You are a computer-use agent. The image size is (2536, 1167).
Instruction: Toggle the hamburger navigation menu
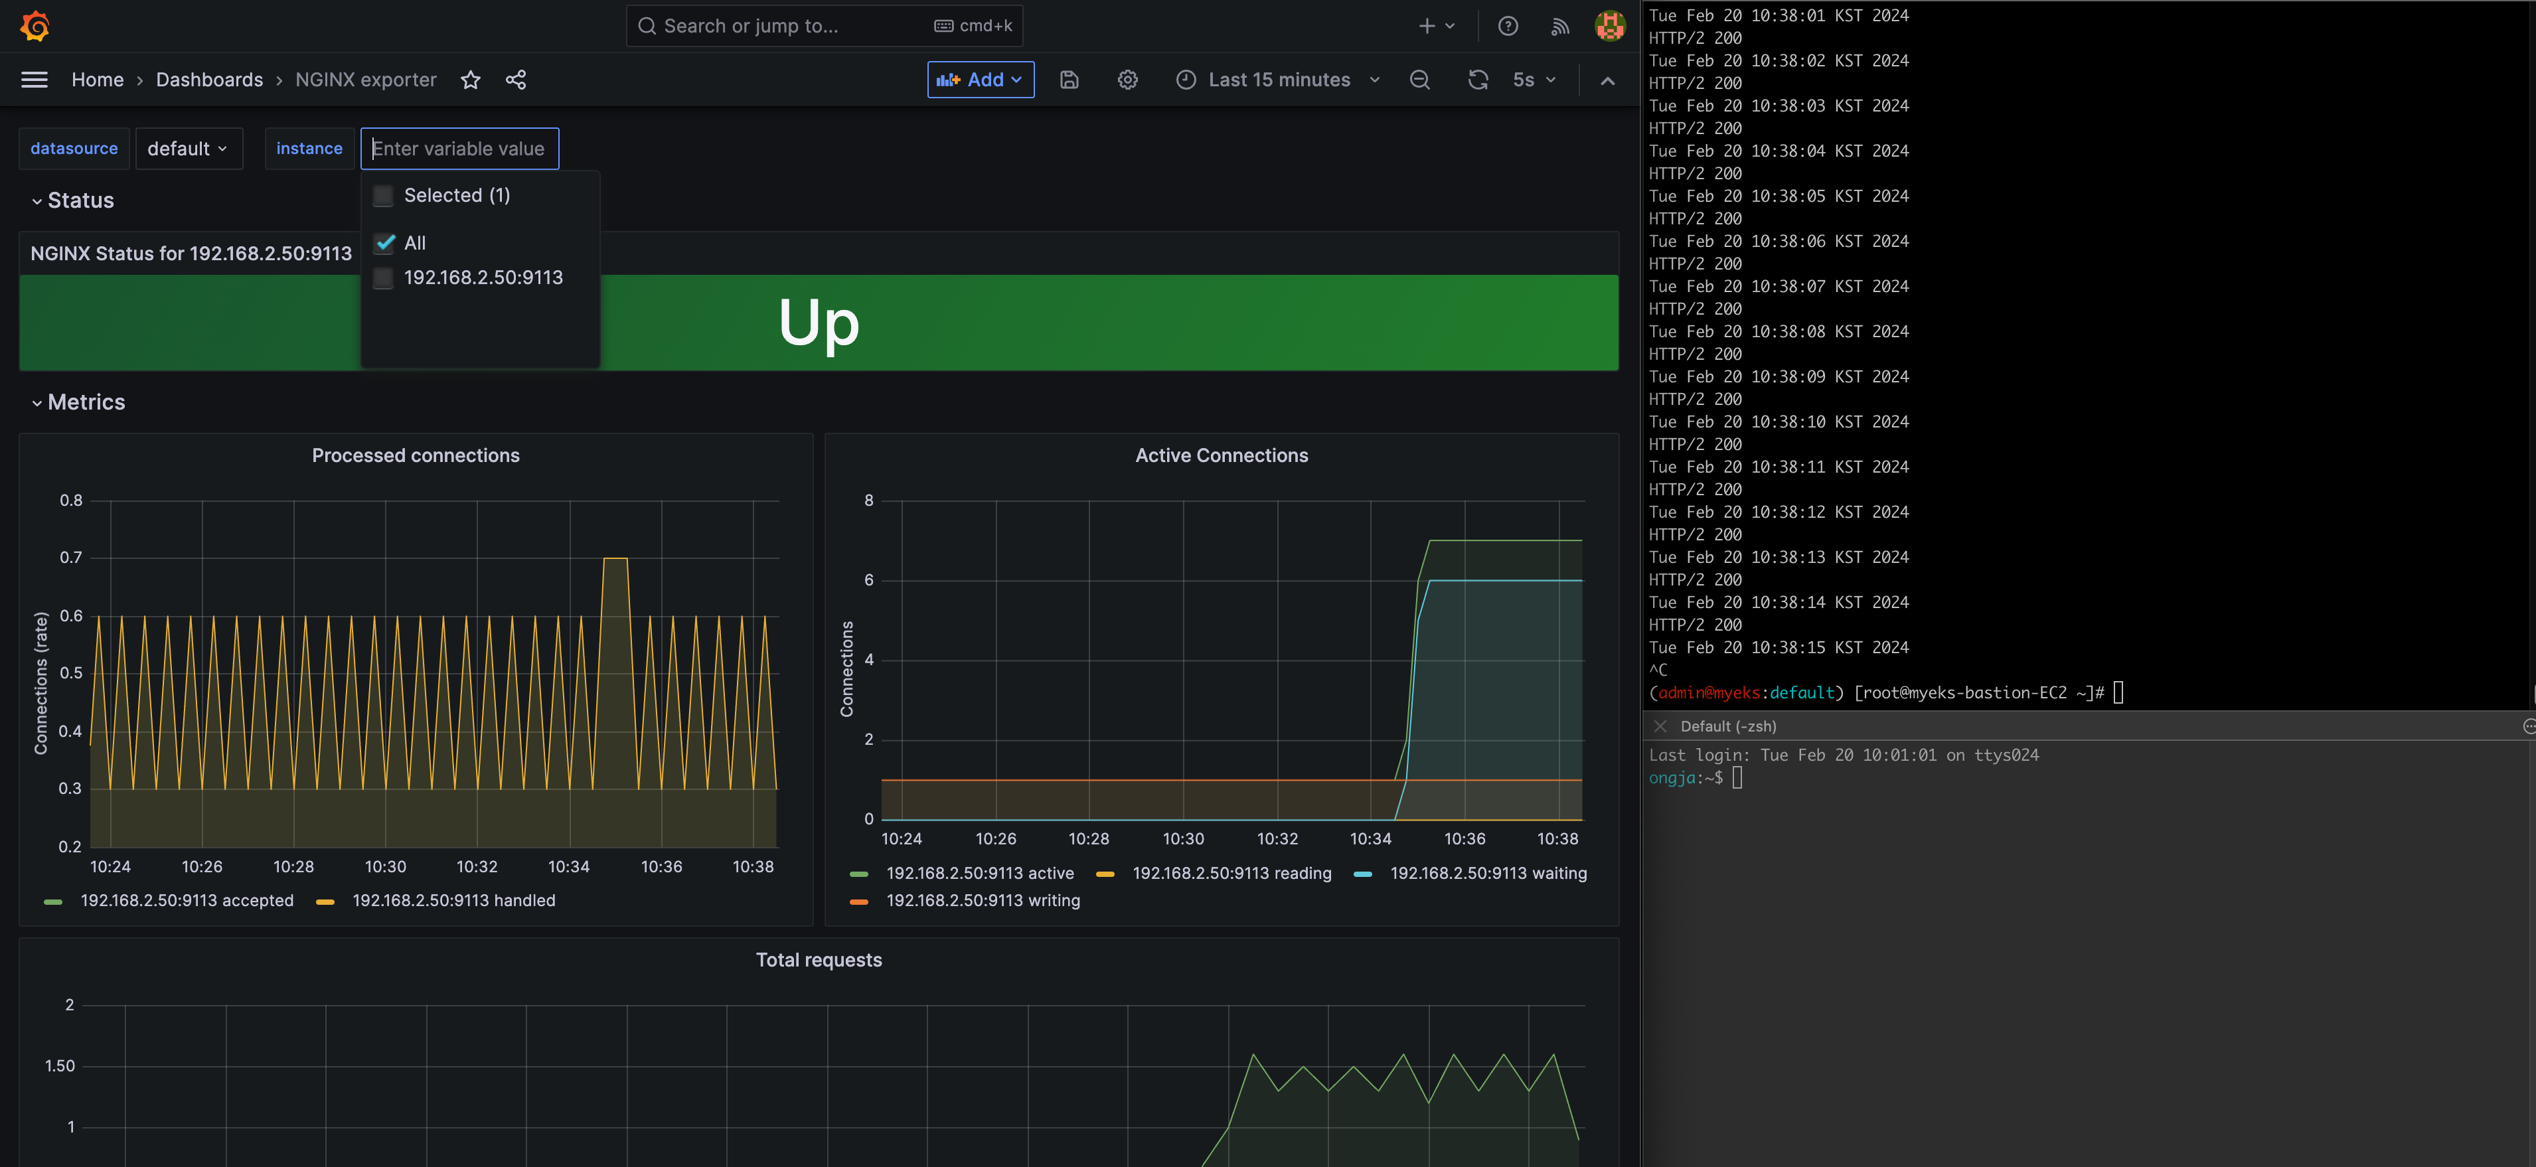35,80
